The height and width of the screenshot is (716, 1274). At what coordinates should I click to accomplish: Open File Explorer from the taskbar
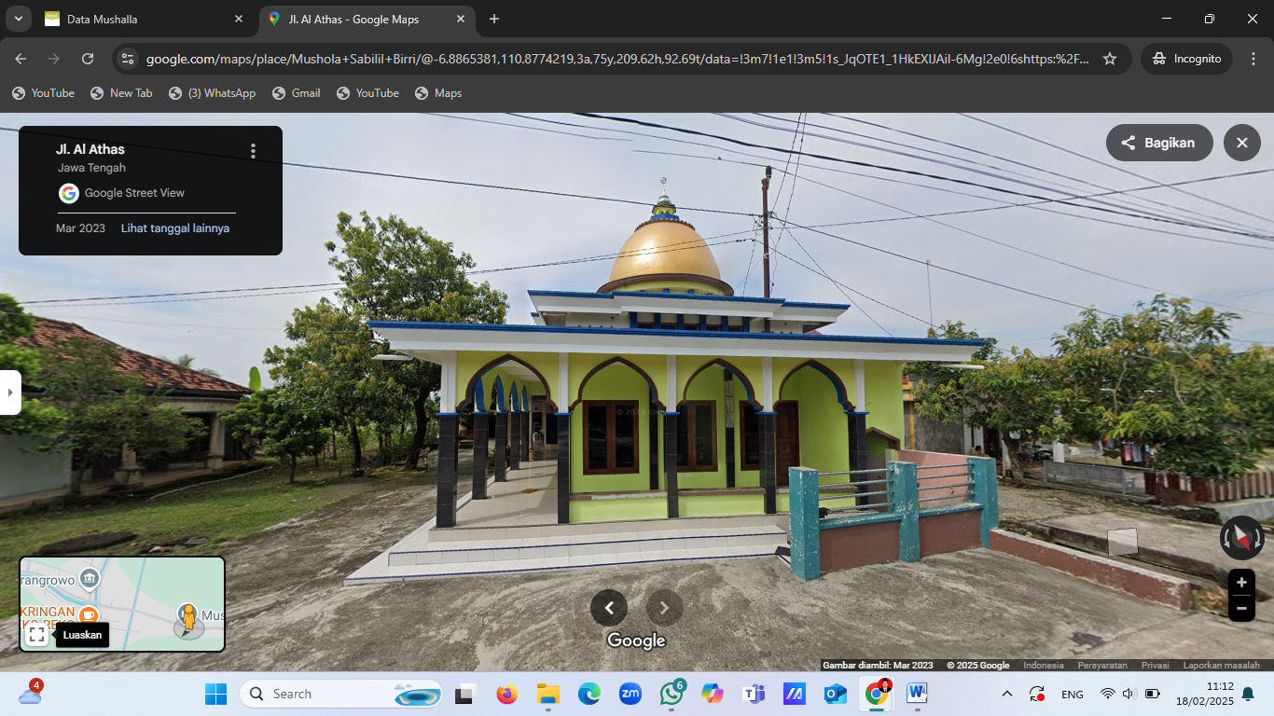click(x=547, y=694)
